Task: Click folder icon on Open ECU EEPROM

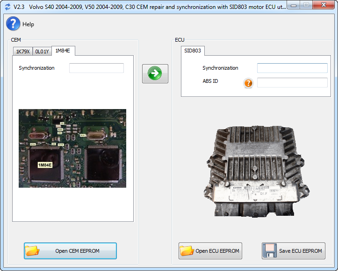Action: (187, 251)
